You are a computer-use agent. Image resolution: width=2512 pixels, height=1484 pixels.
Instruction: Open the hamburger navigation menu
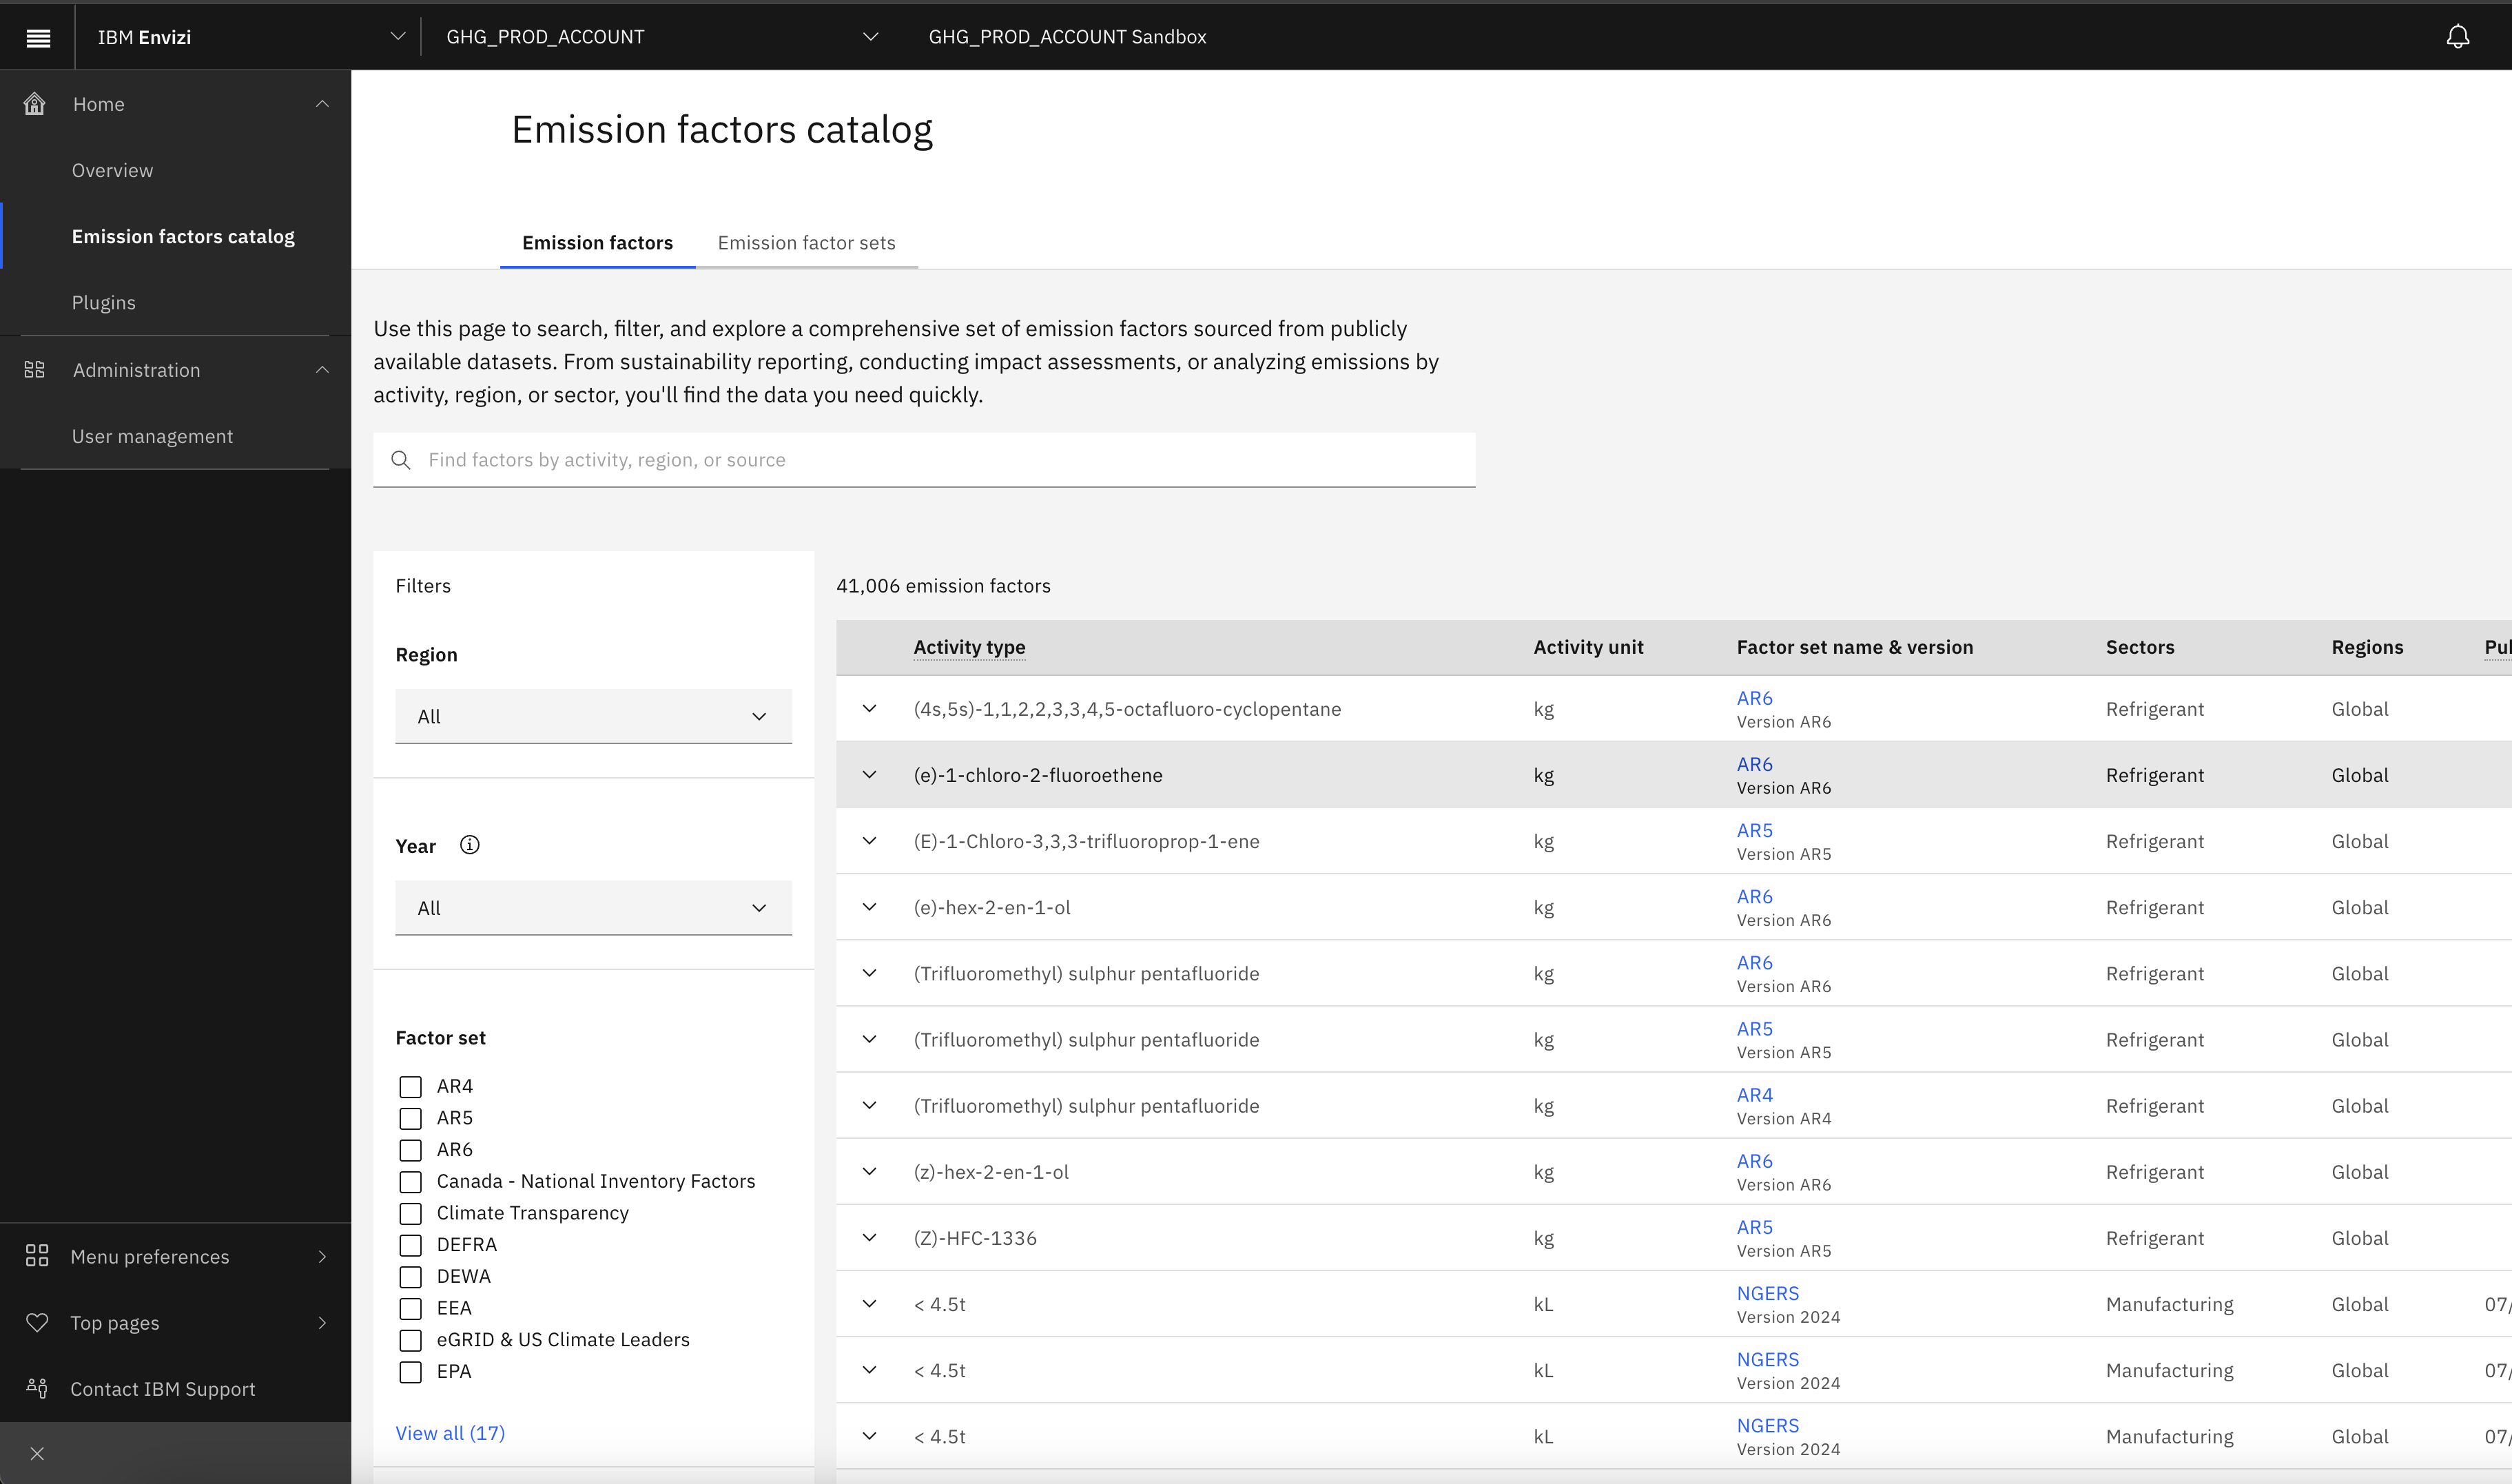[37, 37]
